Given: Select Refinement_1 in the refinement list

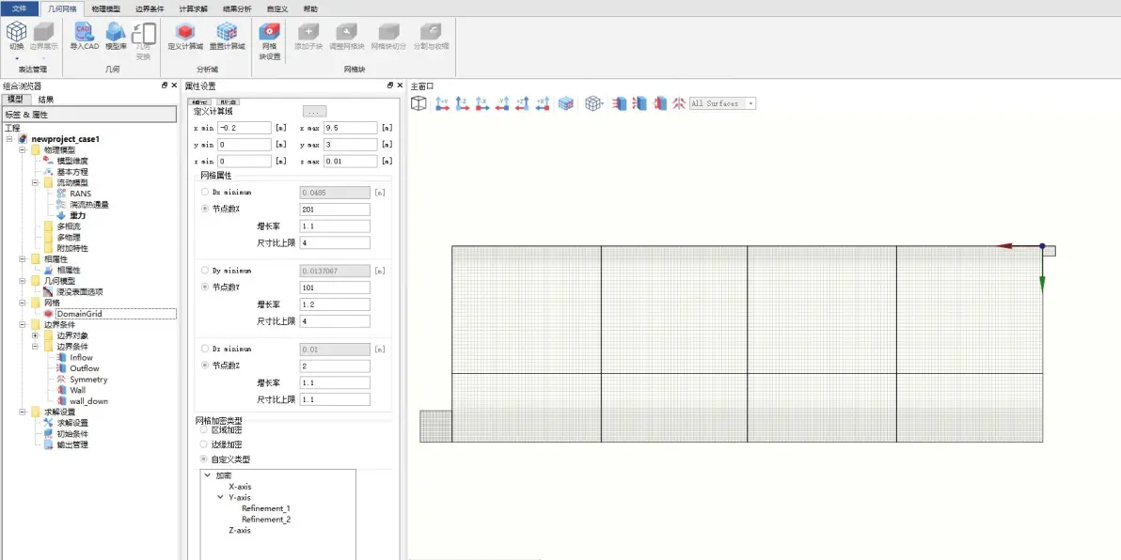Looking at the screenshot, I should 265,508.
